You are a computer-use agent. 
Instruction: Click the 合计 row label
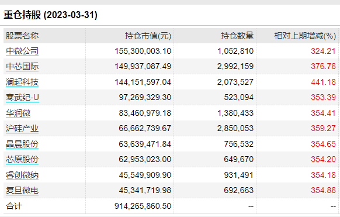tap(14, 206)
